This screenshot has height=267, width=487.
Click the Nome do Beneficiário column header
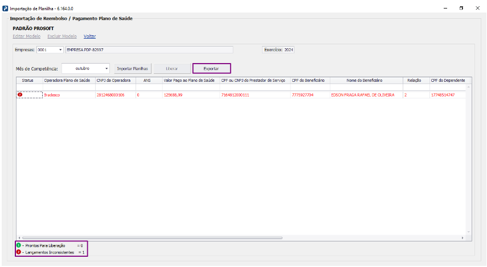[x=366, y=81]
